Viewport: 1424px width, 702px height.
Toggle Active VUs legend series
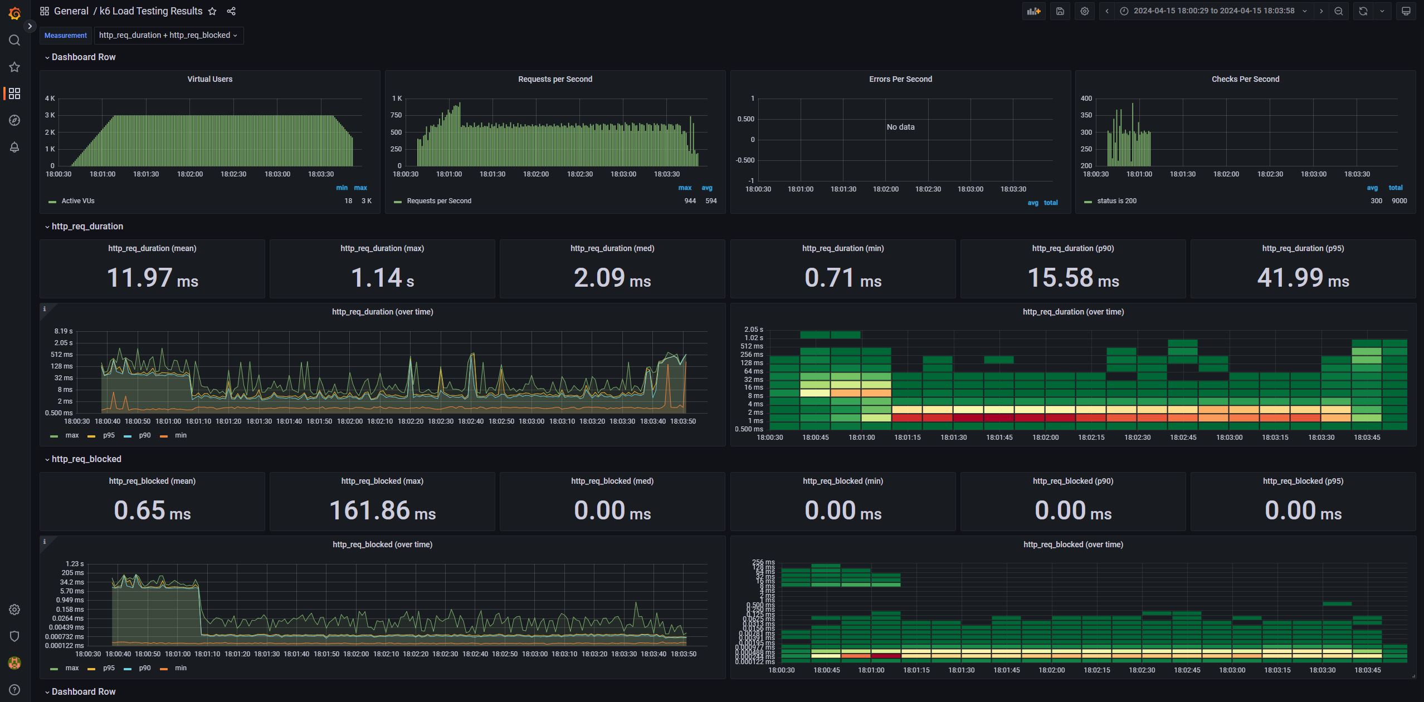tap(77, 201)
